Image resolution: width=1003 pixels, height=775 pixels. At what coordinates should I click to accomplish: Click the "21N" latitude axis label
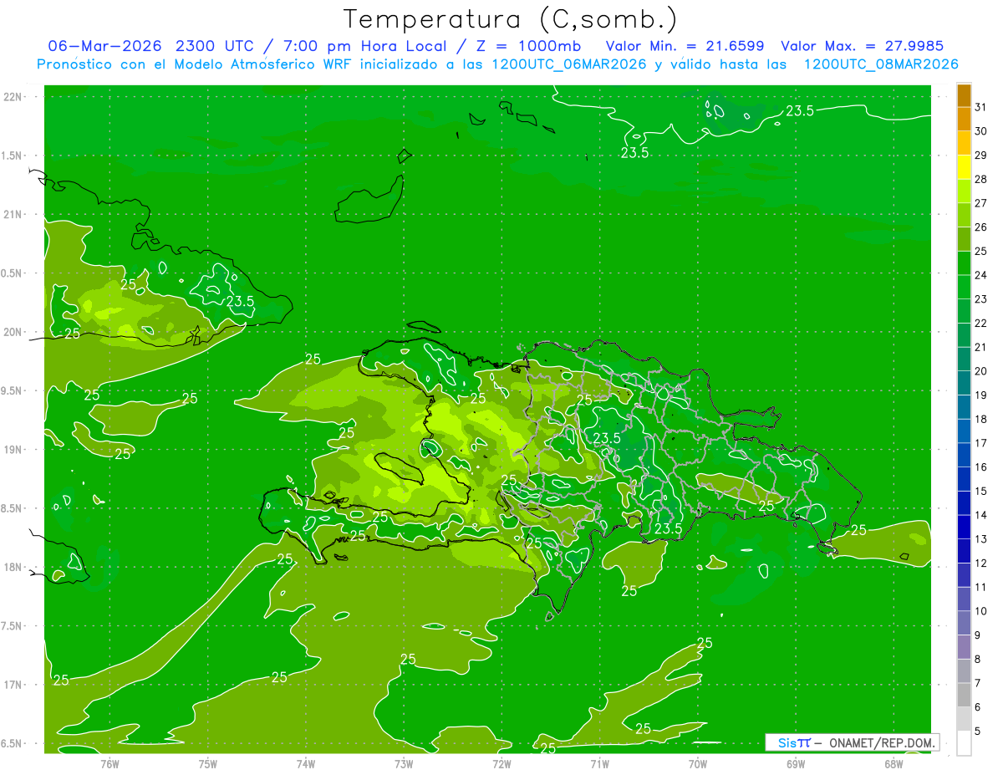13,215
